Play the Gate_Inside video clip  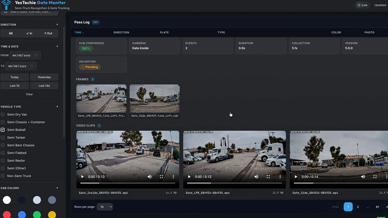click(83, 177)
